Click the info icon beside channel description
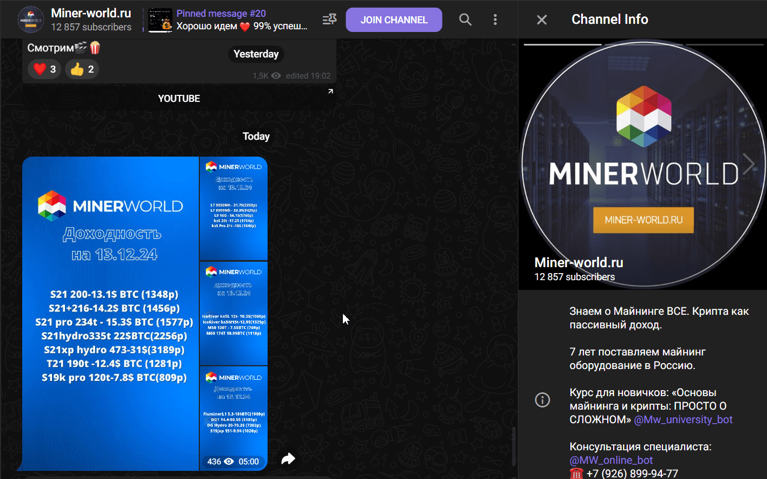The width and height of the screenshot is (767, 479). (x=542, y=400)
